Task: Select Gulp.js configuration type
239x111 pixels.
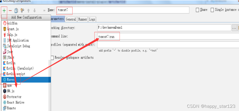Action: (x=26, y=35)
